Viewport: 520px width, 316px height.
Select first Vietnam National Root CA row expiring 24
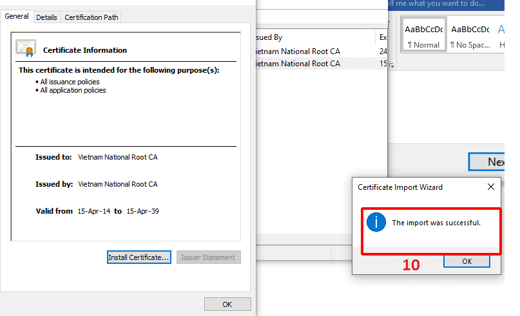click(321, 51)
